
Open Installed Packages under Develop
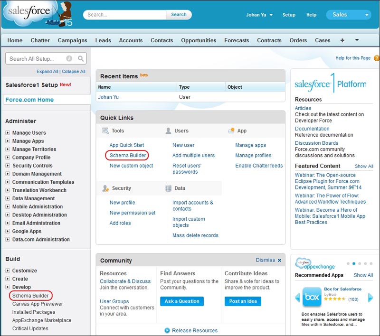34,312
